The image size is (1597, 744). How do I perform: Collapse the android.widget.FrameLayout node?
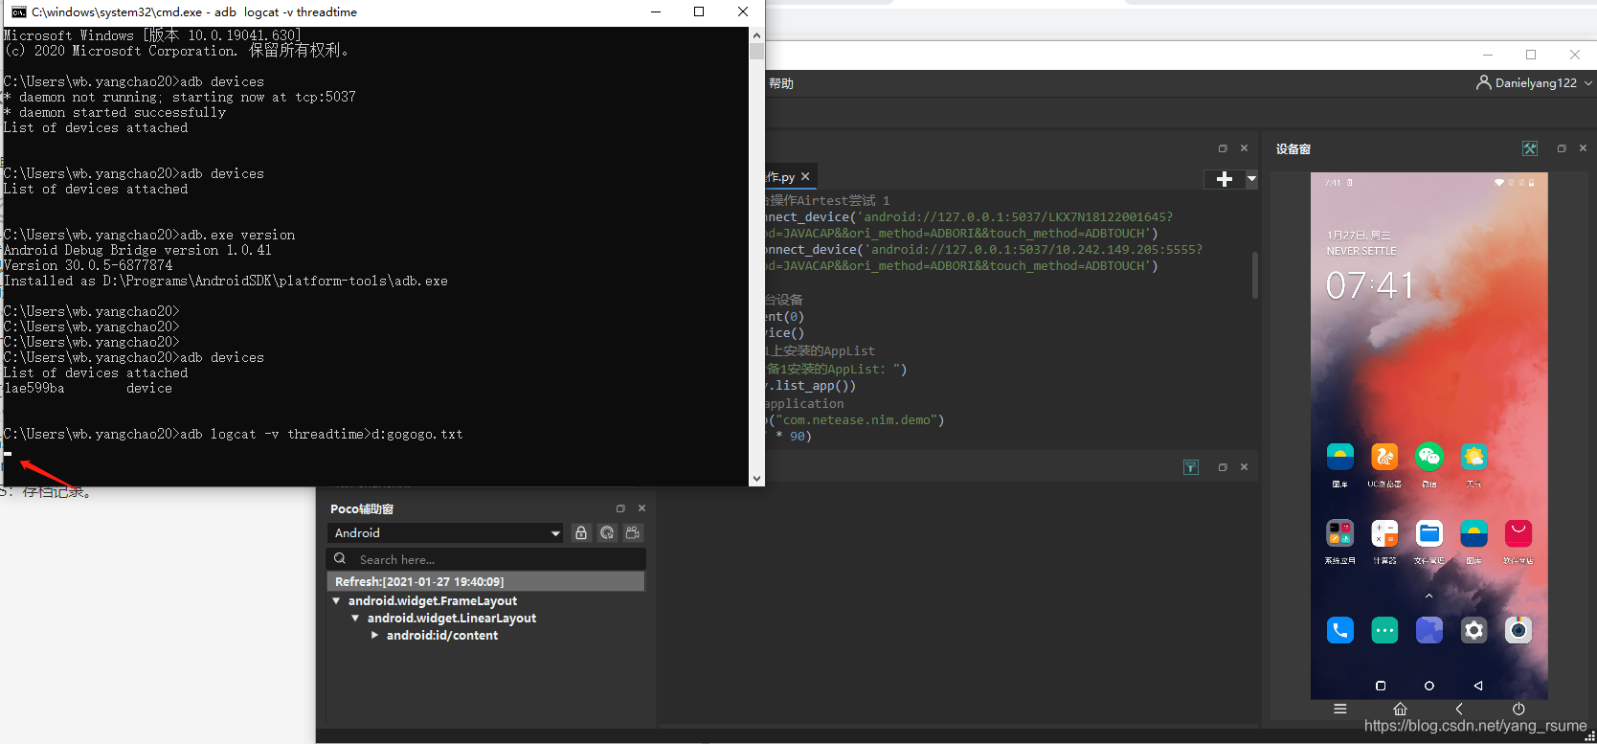coord(336,601)
